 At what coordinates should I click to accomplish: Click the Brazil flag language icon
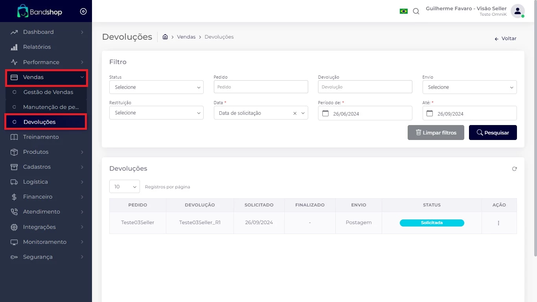(x=403, y=11)
